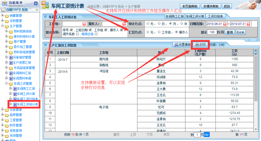Open the 工资日报表 tab
Image resolution: width=261 pixels, height=141 pixels.
(215, 16)
